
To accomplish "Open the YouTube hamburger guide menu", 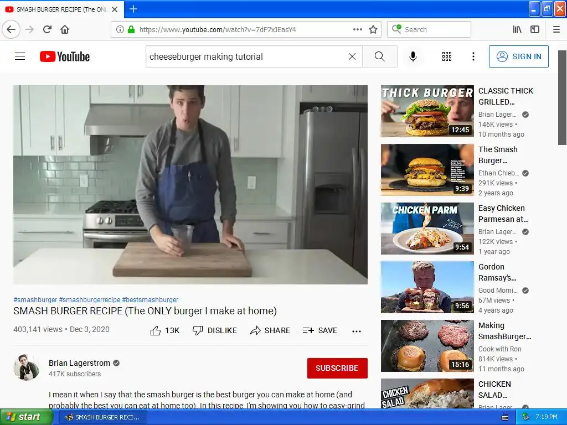I will coord(20,56).
